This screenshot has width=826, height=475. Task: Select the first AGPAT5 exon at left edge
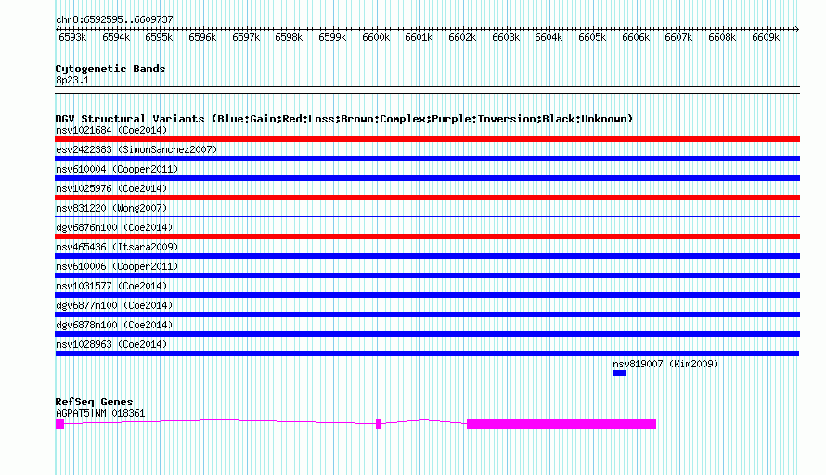(x=59, y=424)
